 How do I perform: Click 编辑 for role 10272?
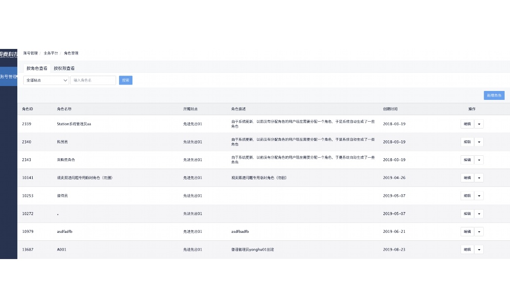pos(467,214)
